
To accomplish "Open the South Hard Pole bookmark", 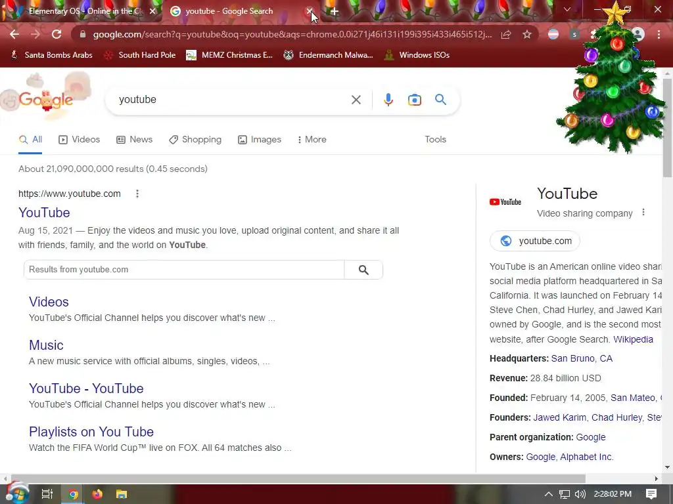I will 140,55.
